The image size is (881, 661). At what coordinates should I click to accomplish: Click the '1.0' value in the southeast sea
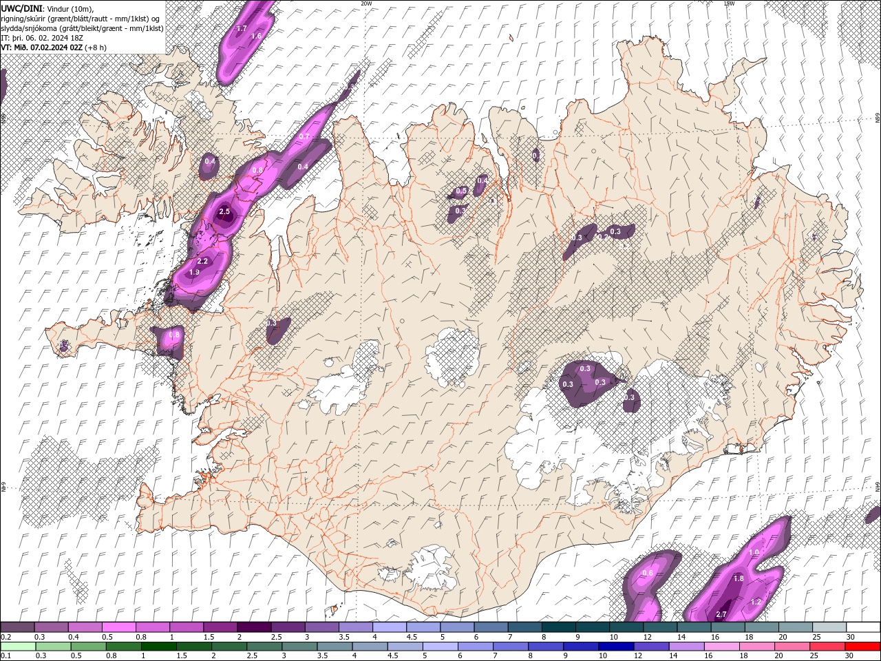tap(754, 553)
